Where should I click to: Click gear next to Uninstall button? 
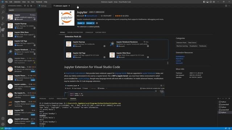coord(97,23)
